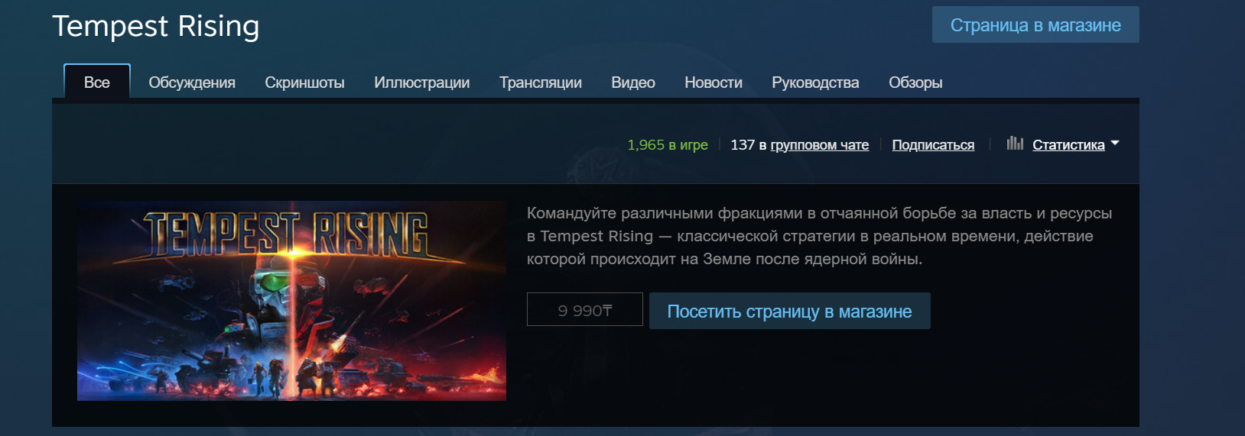
Task: Click Посетить страницу в магазине button
Action: pyautogui.click(x=790, y=311)
